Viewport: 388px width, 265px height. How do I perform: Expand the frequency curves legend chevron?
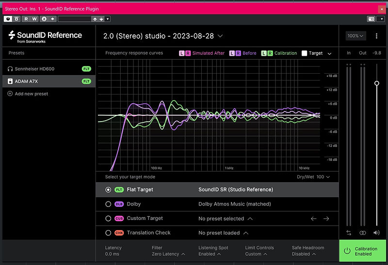(x=329, y=53)
